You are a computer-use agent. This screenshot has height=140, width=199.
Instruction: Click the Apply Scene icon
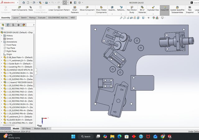157,18
